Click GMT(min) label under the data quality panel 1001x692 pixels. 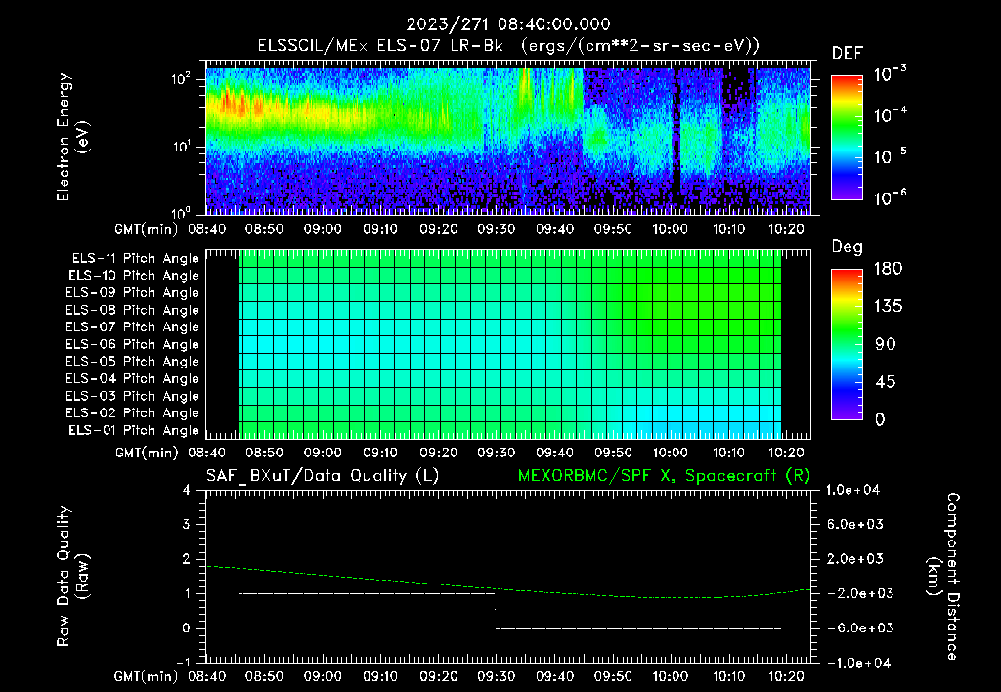[147, 676]
